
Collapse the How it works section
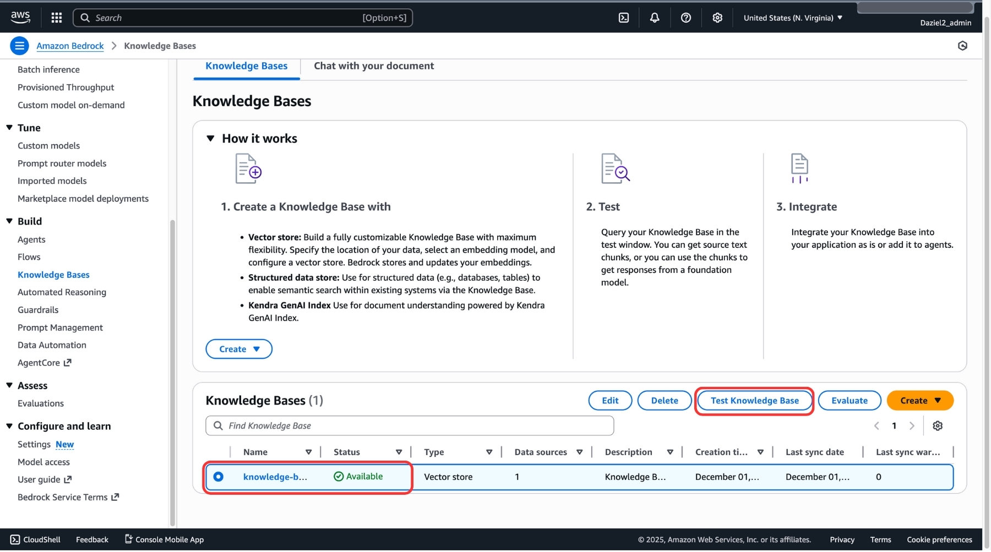click(210, 139)
